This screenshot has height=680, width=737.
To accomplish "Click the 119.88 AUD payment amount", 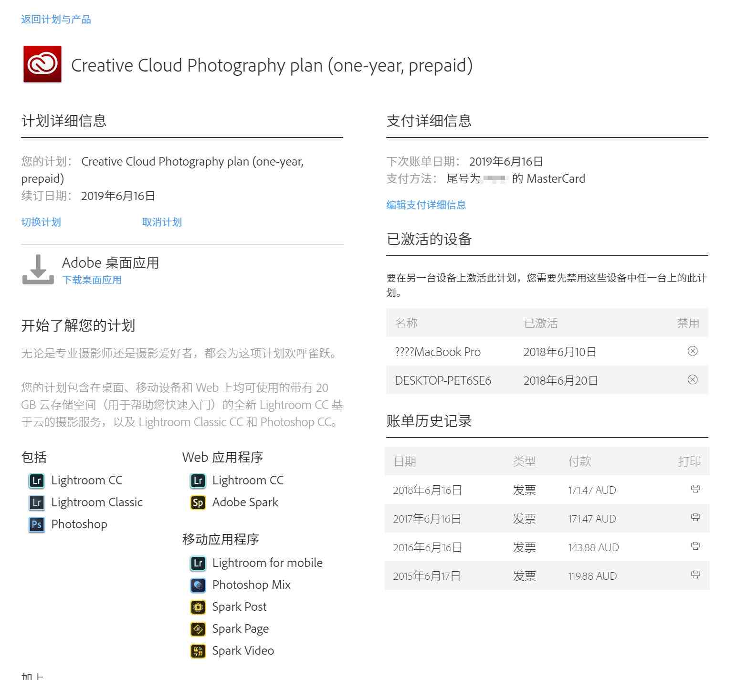I will (592, 576).
